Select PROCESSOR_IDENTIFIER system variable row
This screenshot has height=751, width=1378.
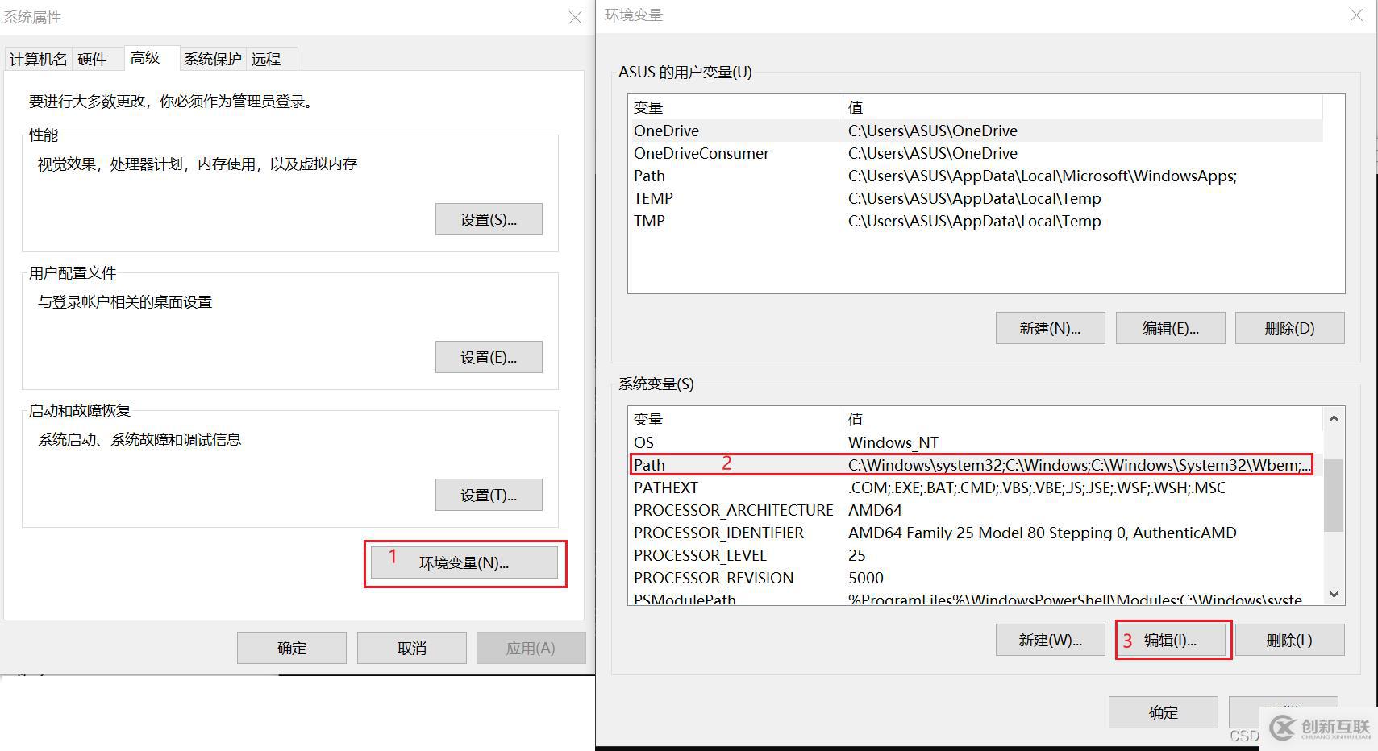(x=976, y=533)
